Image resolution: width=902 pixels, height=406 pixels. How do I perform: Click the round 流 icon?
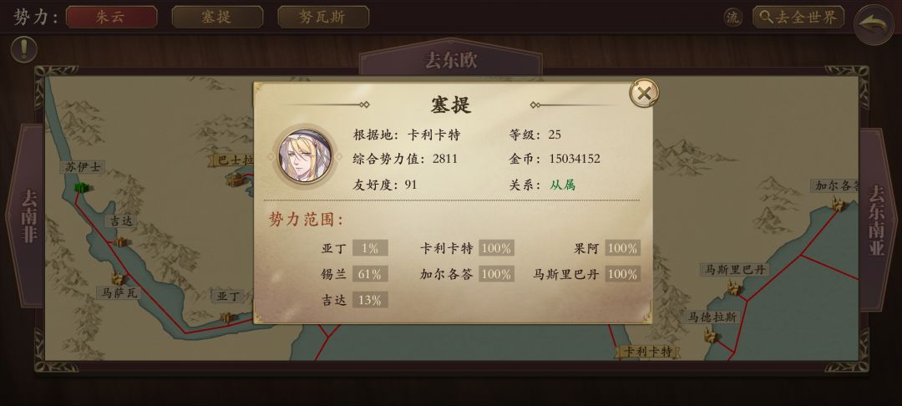[733, 18]
